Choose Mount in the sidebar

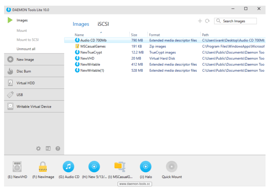(x=22, y=31)
